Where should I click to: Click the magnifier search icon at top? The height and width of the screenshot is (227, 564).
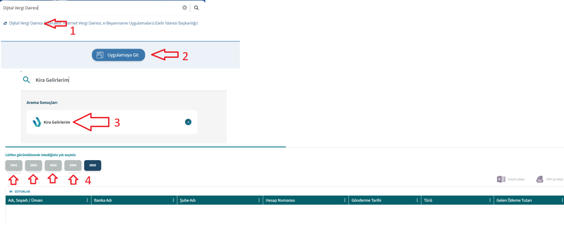(x=196, y=7)
